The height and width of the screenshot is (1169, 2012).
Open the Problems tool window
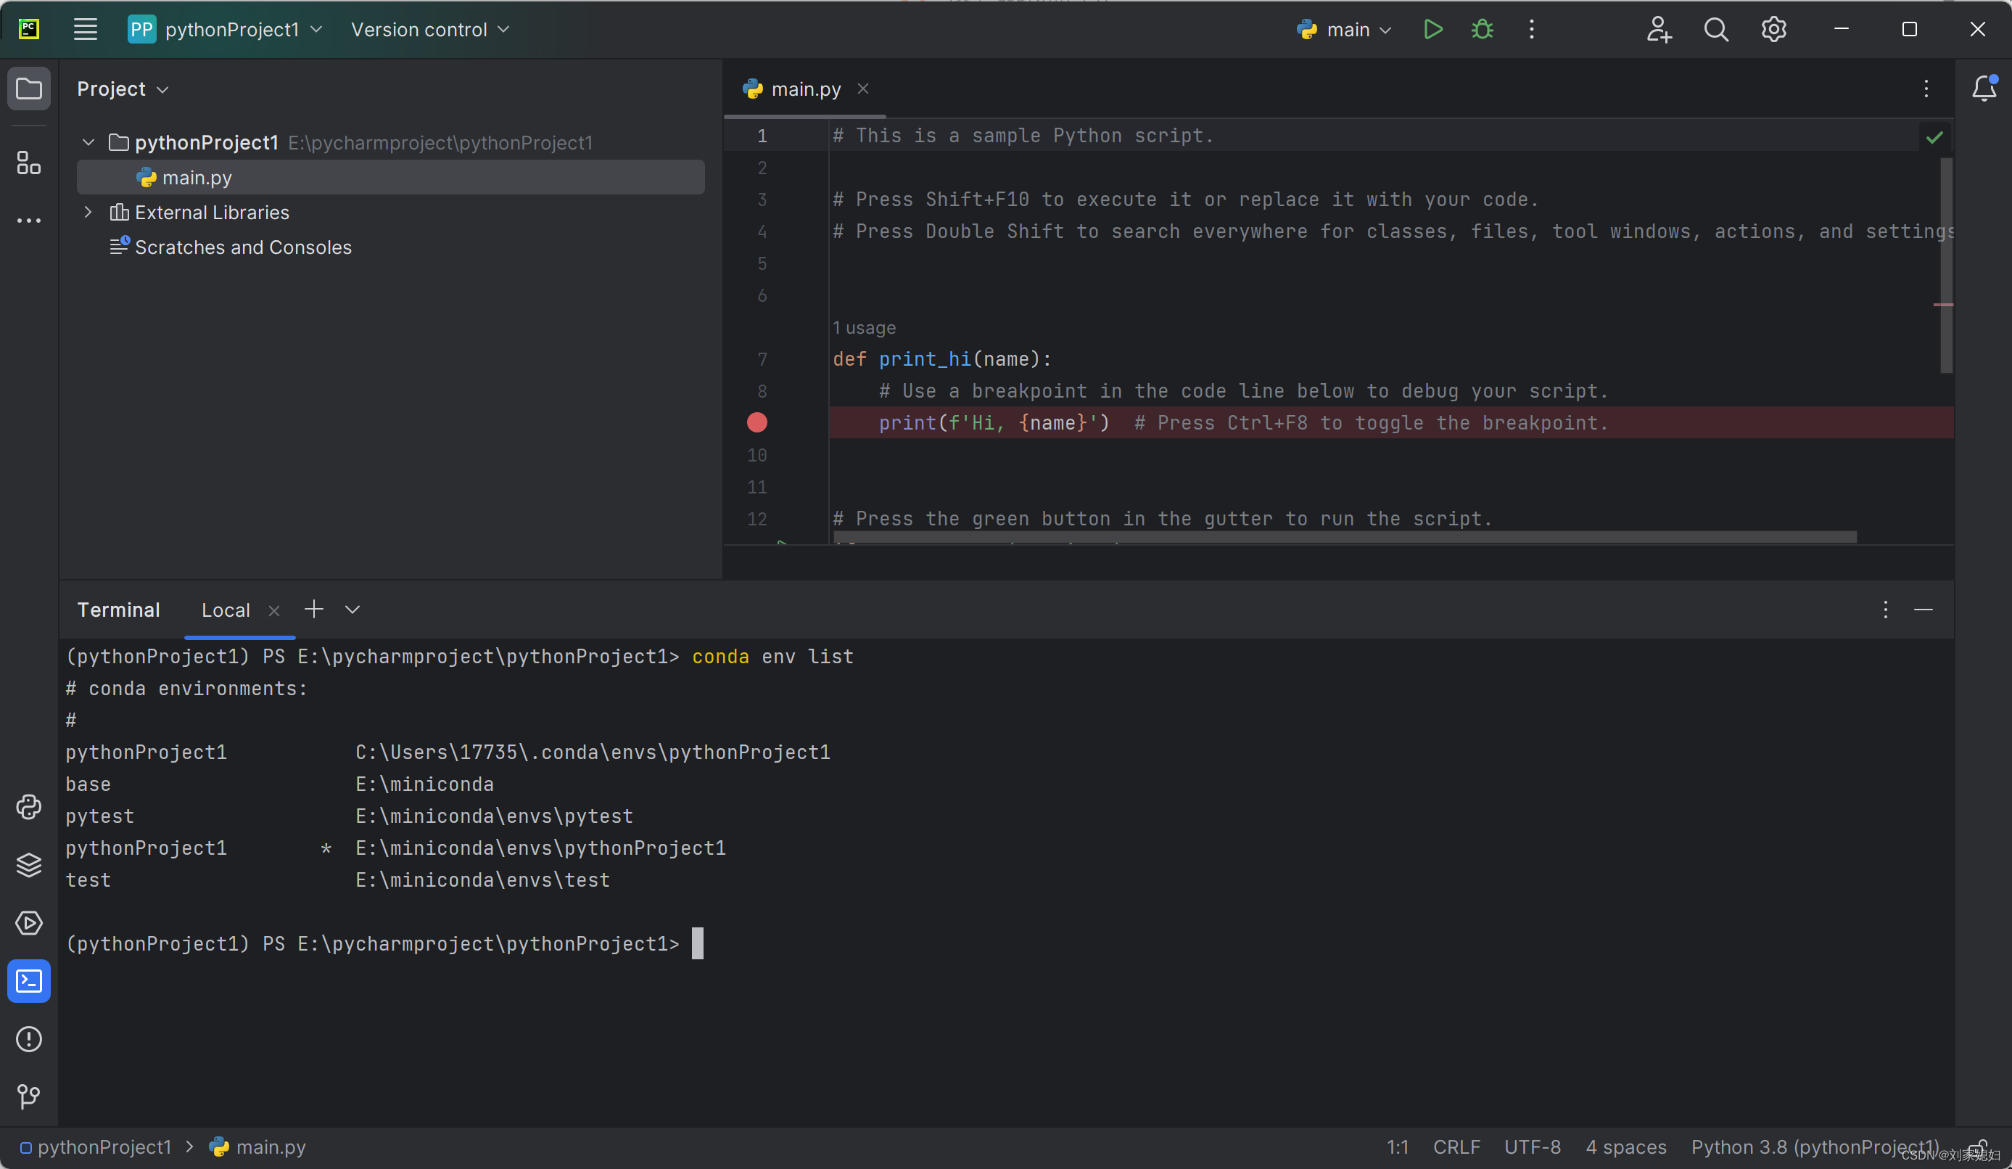[x=29, y=1039]
